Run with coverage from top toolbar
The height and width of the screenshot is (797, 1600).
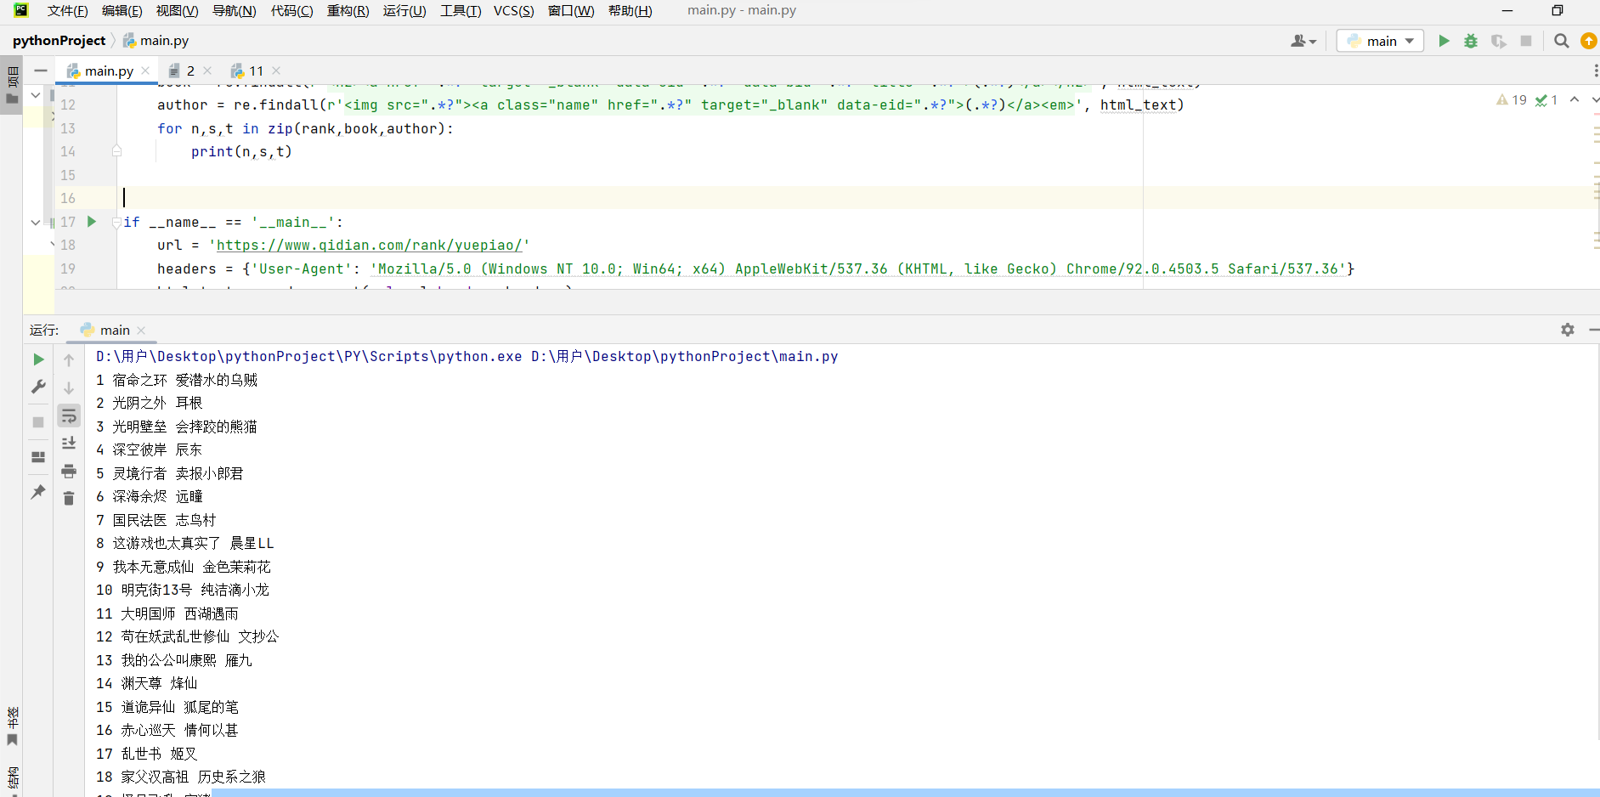tap(1498, 41)
